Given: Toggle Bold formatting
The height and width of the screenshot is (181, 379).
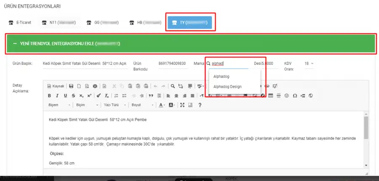Looking at the screenshot, I should (49, 96).
